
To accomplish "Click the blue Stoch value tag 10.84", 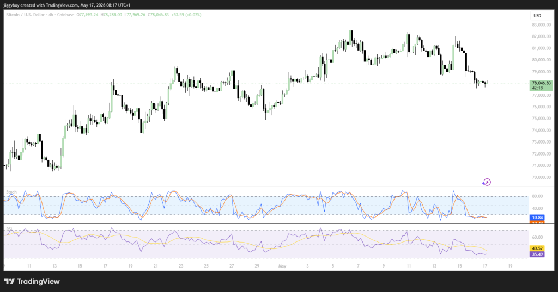I will (x=537, y=218).
